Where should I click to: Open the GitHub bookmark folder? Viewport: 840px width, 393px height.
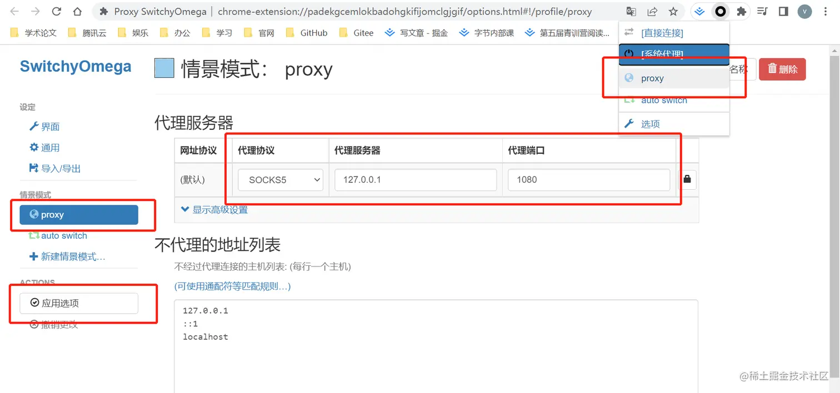point(307,33)
